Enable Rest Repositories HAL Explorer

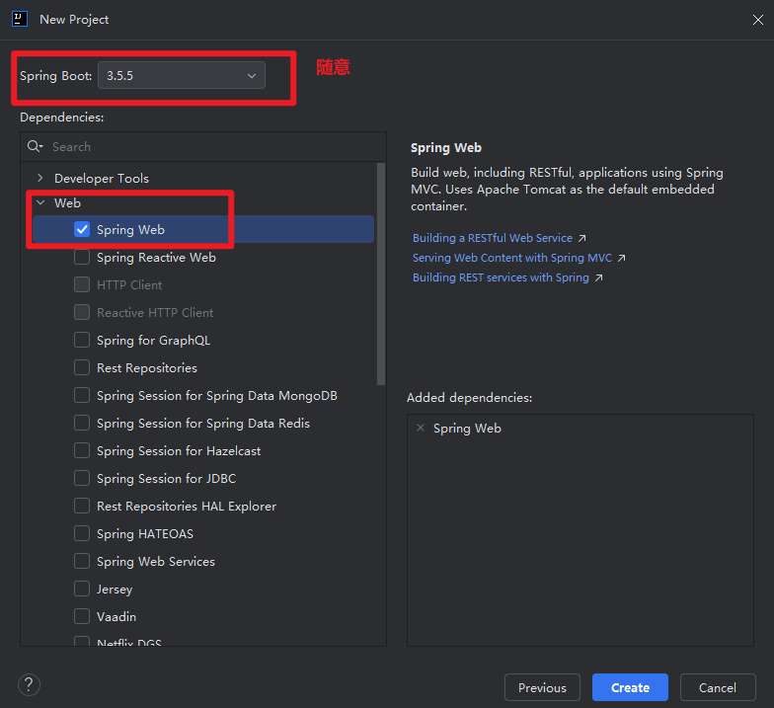(82, 506)
